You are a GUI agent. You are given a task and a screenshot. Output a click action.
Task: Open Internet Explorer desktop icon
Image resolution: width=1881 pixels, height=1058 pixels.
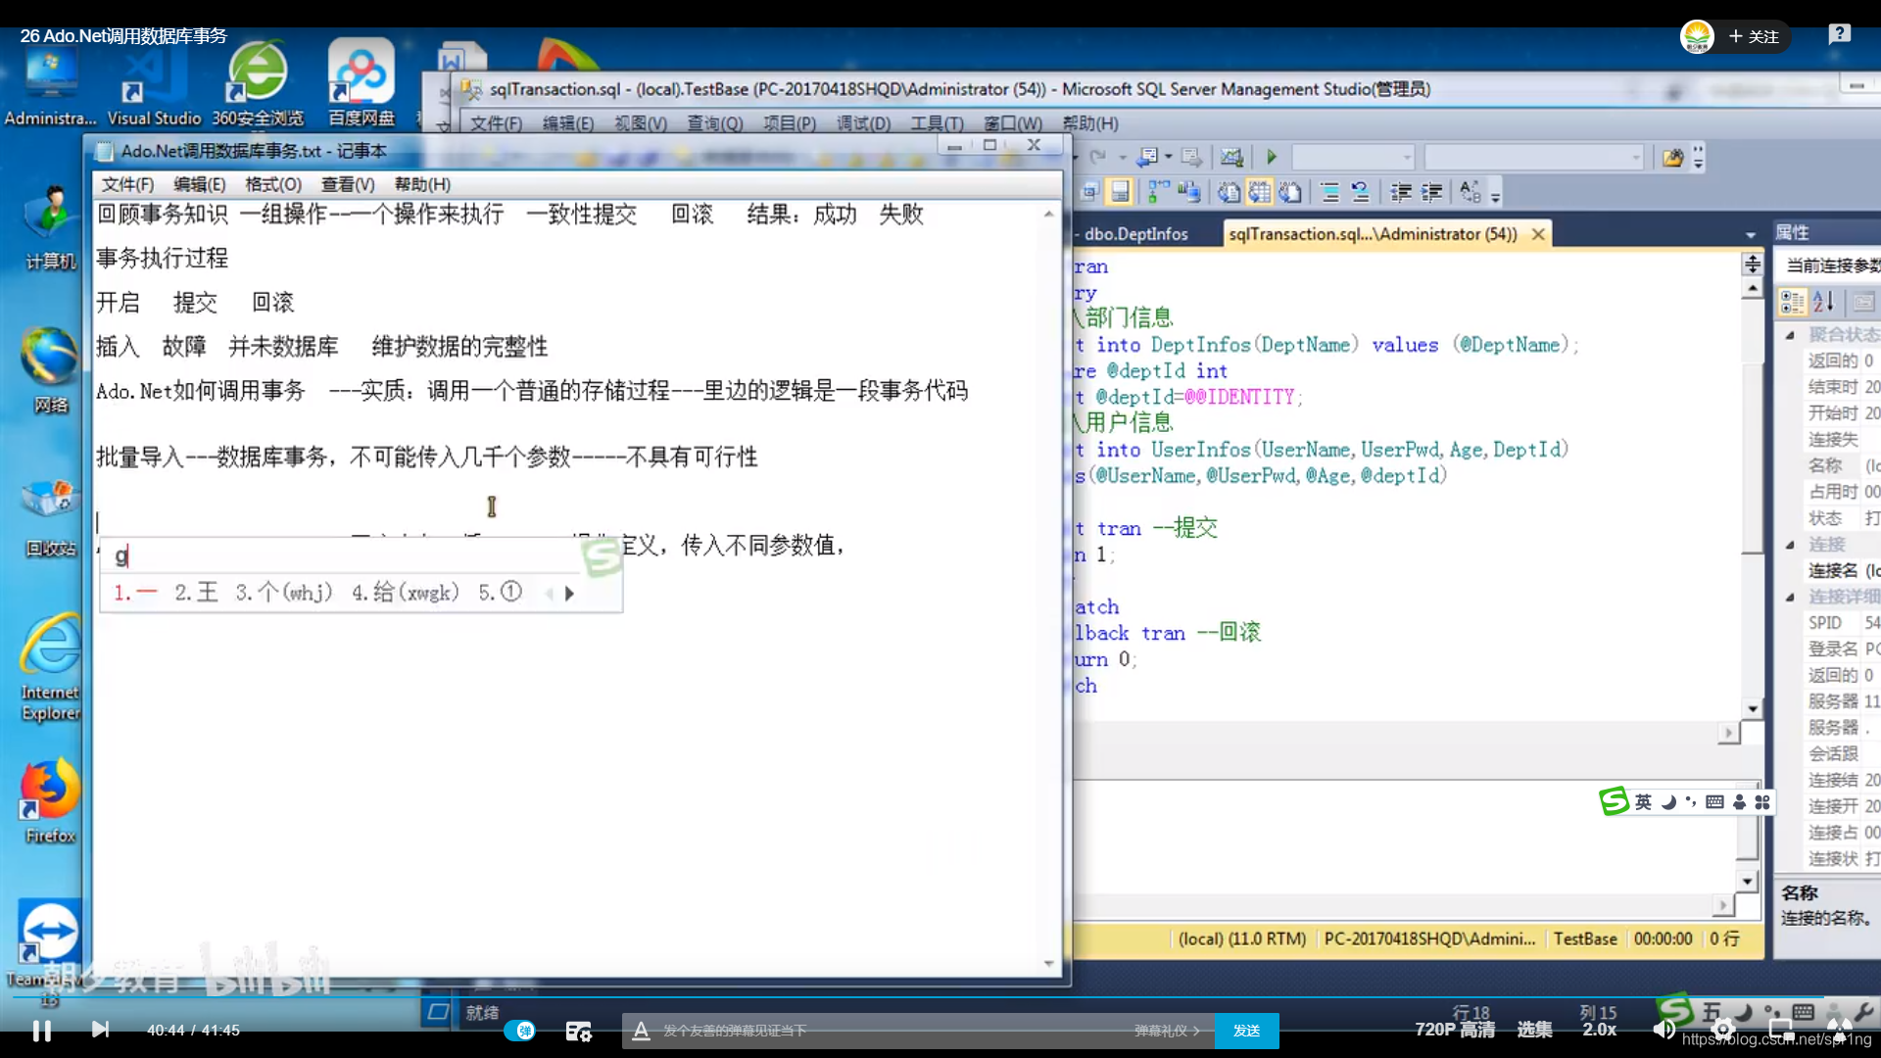pos(50,668)
